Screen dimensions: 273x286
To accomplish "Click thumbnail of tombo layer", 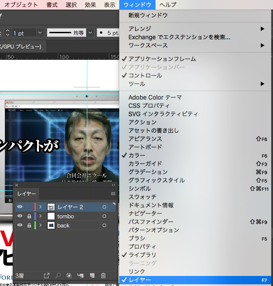I will click(51, 216).
